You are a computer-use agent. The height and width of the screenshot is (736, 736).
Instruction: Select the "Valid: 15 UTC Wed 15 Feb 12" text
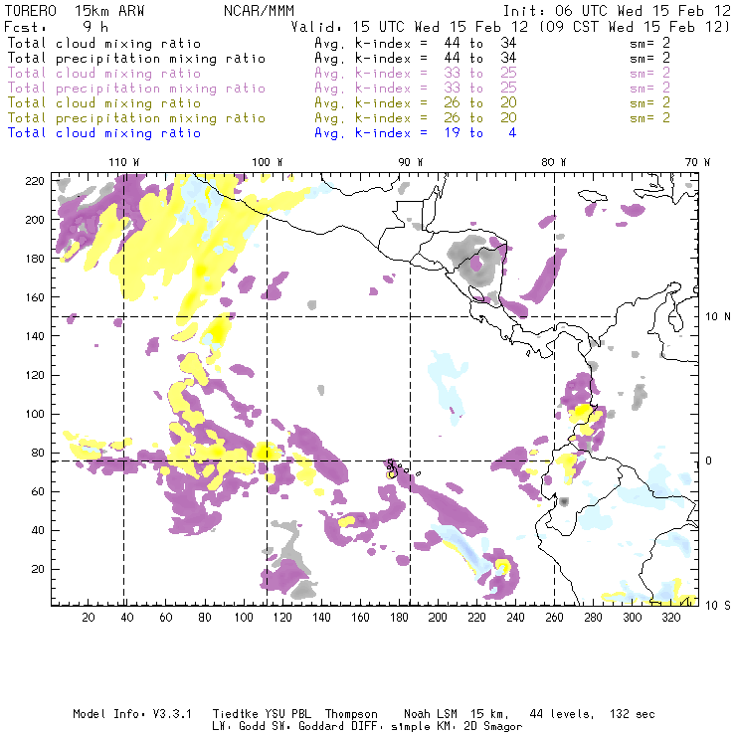click(x=410, y=27)
